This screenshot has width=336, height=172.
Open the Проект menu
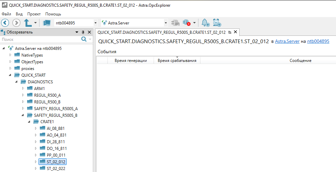click(34, 14)
